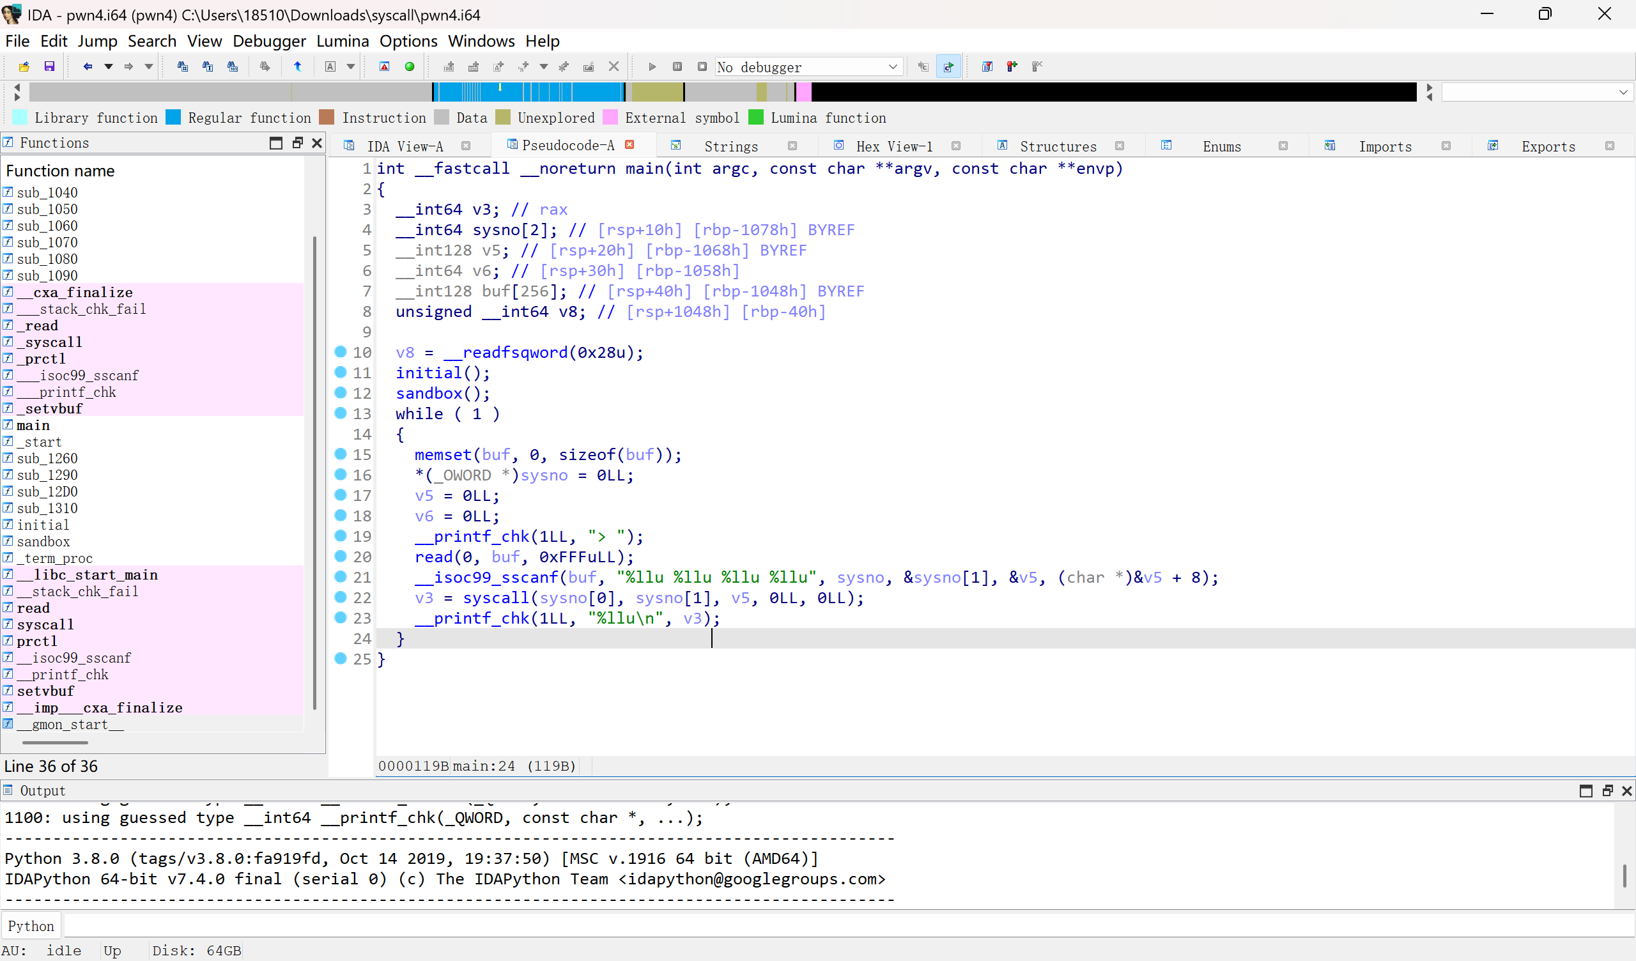Open the navigation band combo box
The height and width of the screenshot is (961, 1636).
click(x=1536, y=92)
